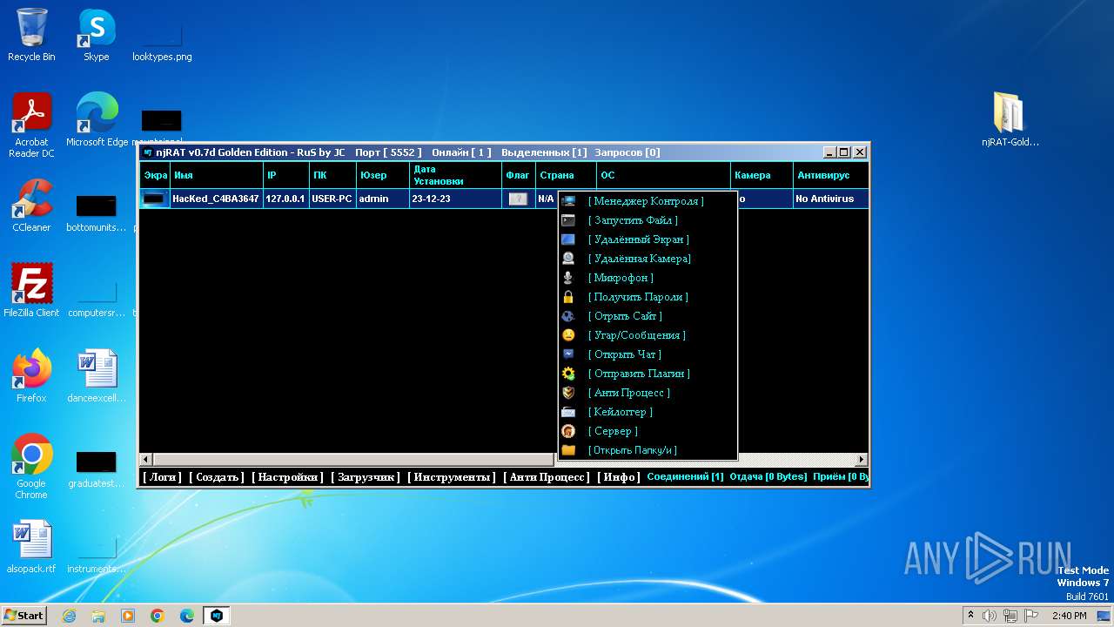The width and height of the screenshot is (1114, 627).
Task: Click the horizontal scrollbar right arrow
Action: point(862,459)
